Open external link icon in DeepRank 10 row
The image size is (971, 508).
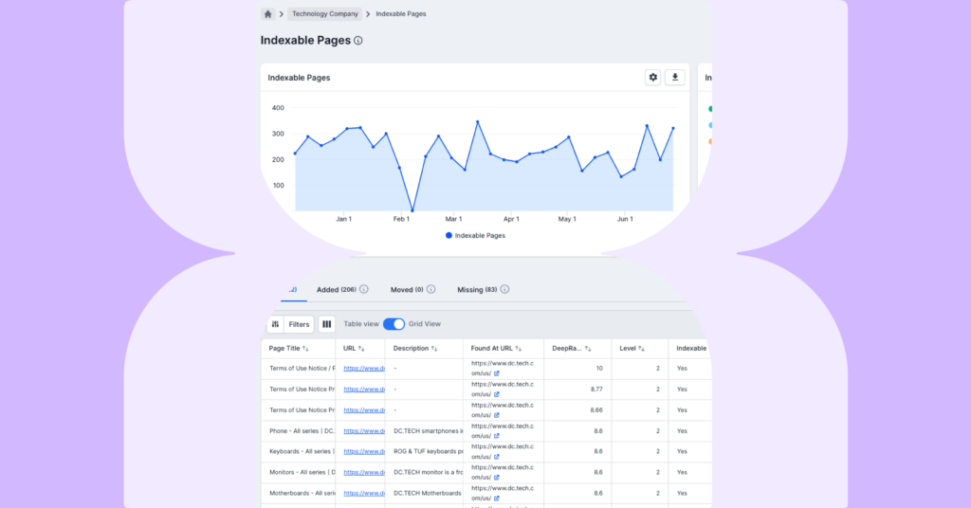[x=497, y=373]
